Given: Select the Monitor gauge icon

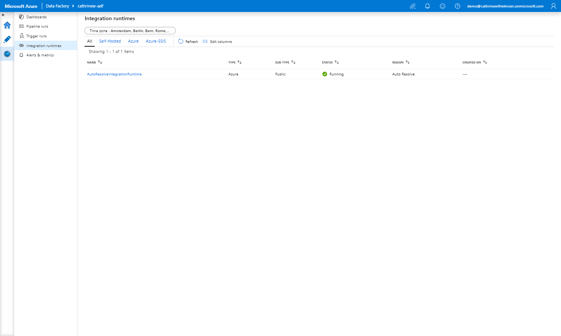Looking at the screenshot, I should [x=7, y=54].
